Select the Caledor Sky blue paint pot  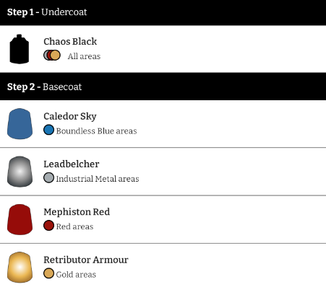click(20, 123)
